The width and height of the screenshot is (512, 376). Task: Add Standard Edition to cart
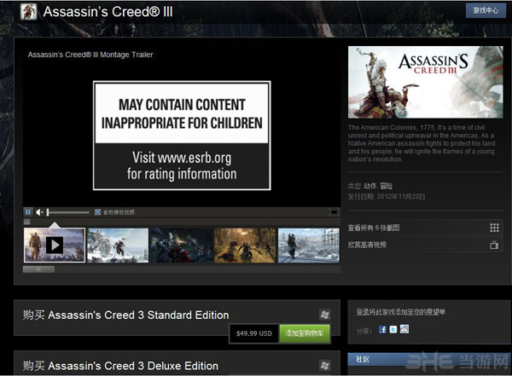point(305,333)
